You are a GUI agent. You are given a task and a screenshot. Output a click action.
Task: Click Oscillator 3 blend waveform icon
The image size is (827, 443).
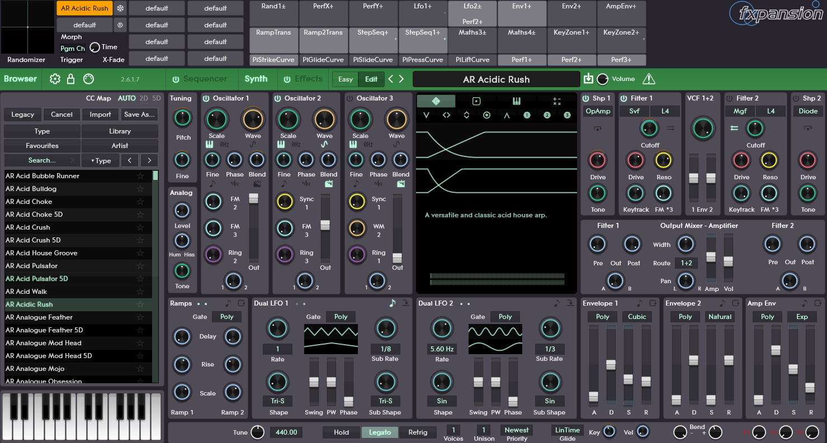400,184
